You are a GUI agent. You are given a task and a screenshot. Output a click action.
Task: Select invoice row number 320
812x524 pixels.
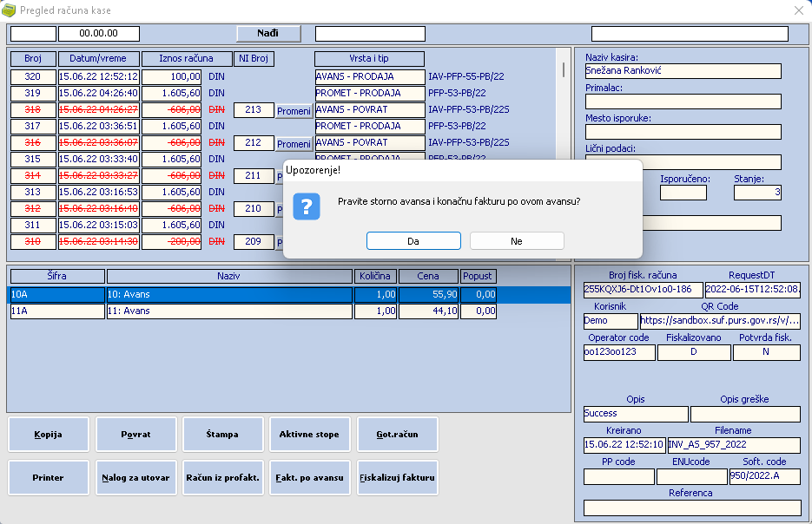(33, 76)
